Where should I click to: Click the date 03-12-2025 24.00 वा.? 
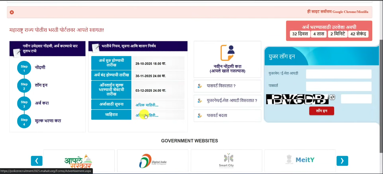tap(151, 91)
